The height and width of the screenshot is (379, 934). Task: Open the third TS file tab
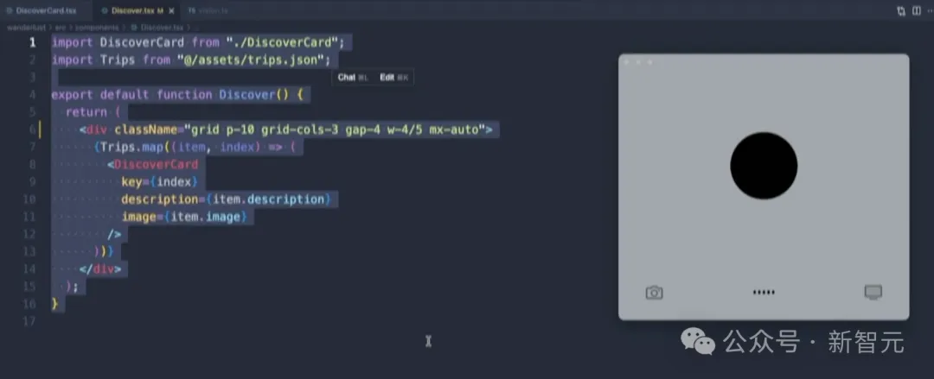[208, 10]
